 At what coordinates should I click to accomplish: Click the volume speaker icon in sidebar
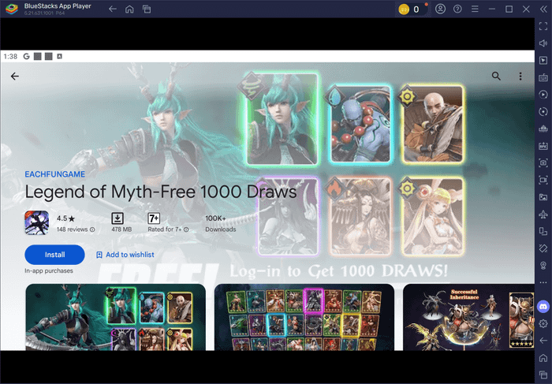[x=543, y=43]
